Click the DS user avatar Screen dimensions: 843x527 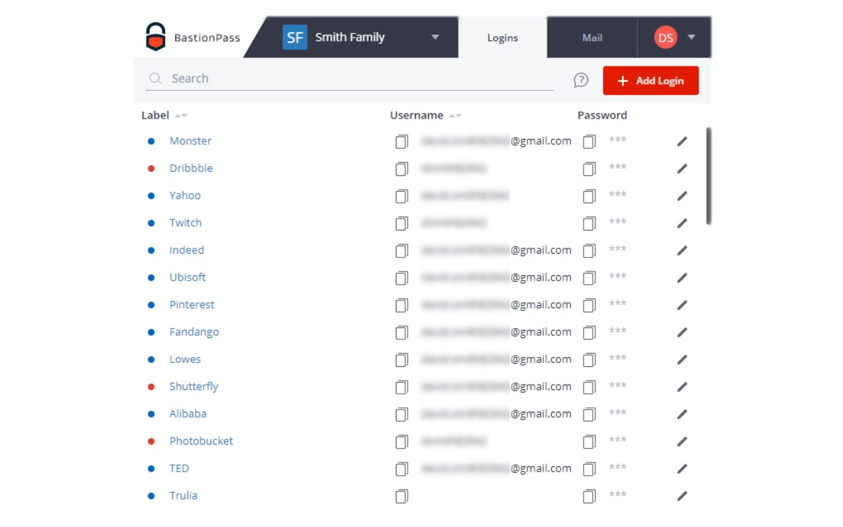tap(666, 38)
